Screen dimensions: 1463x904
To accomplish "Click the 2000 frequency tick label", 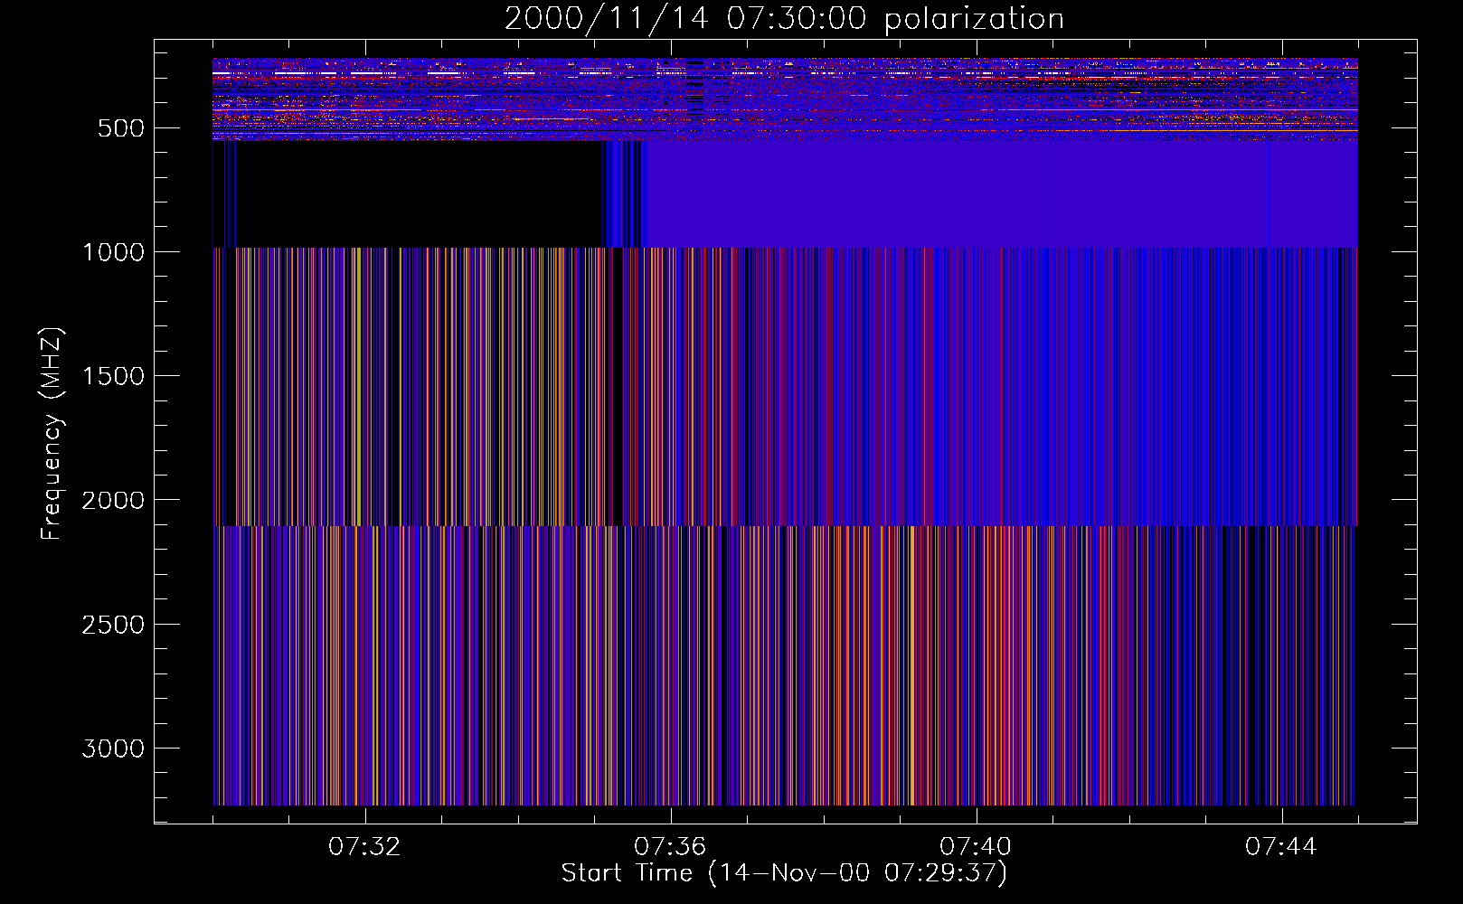I will [x=114, y=501].
